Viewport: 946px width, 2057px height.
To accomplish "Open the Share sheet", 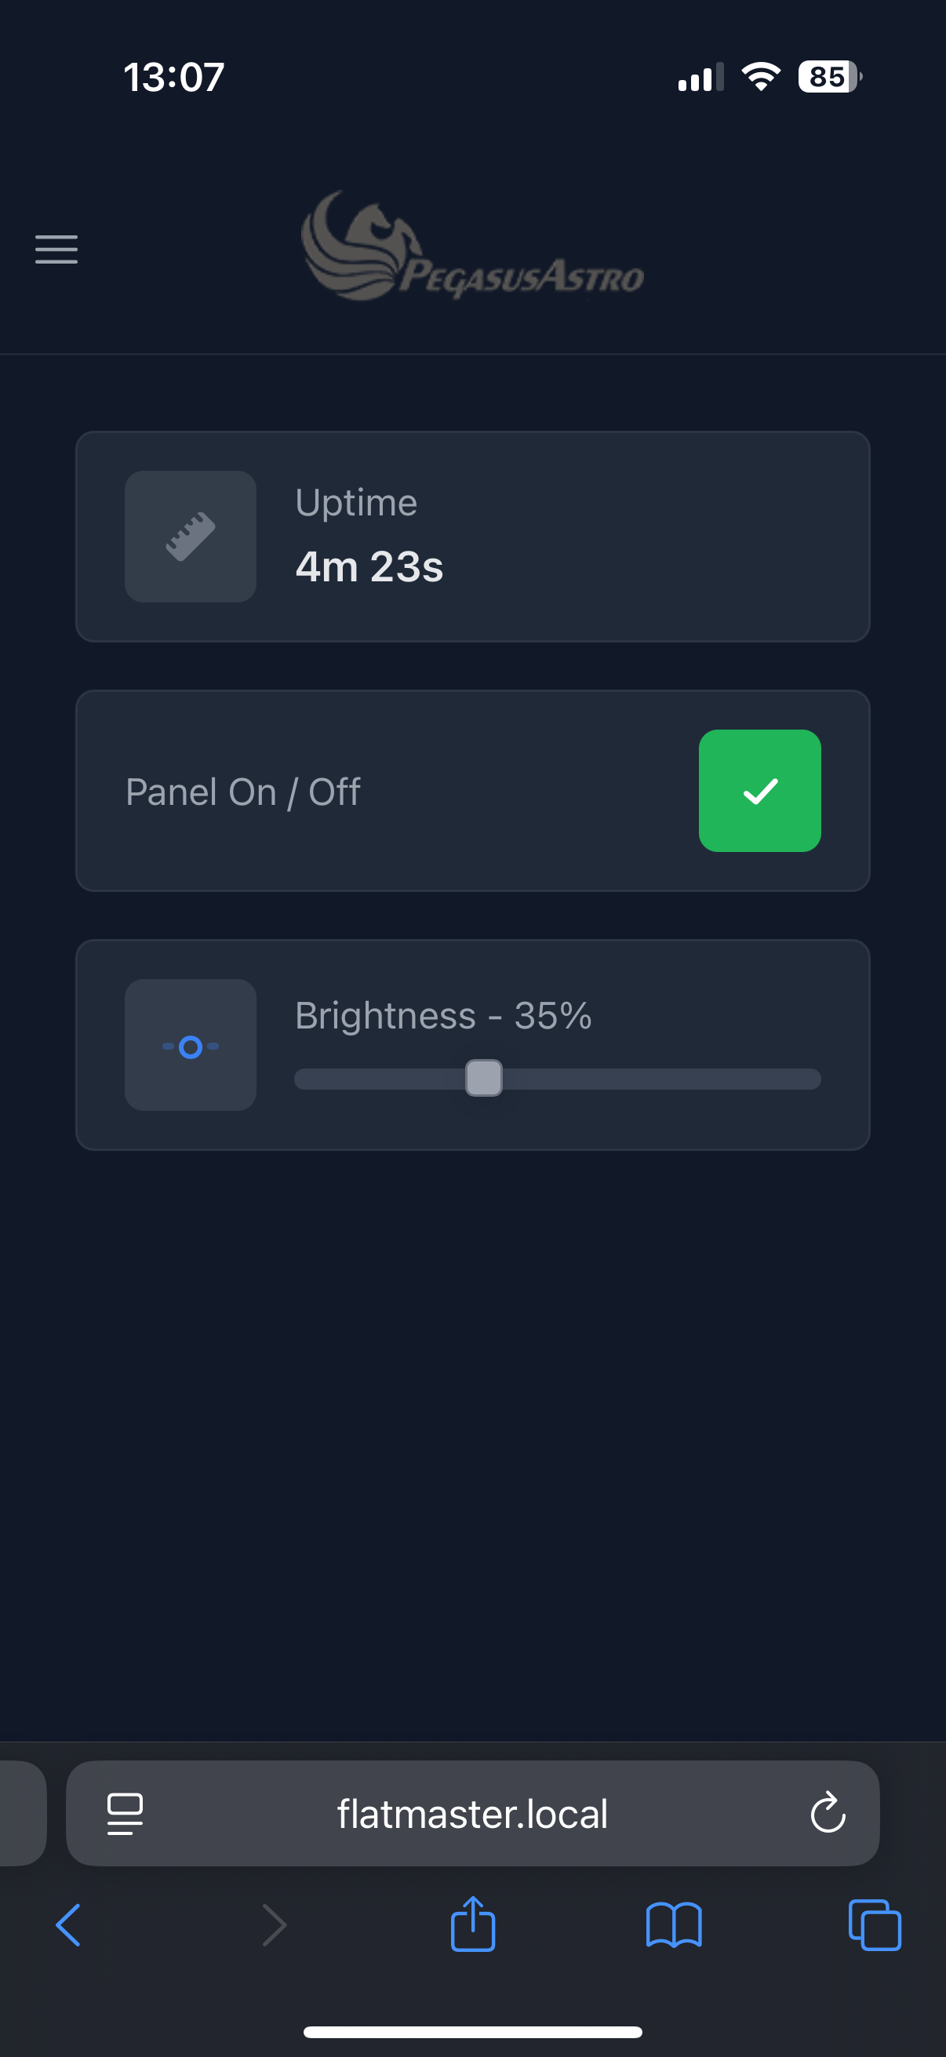I will (472, 1924).
